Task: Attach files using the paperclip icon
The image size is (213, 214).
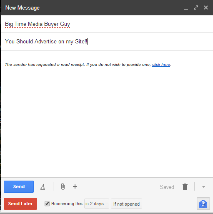Action: 63,186
